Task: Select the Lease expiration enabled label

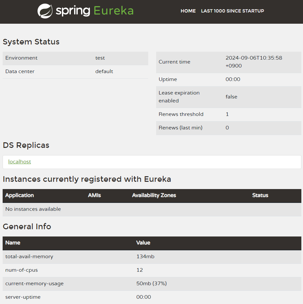Action: 179,97
